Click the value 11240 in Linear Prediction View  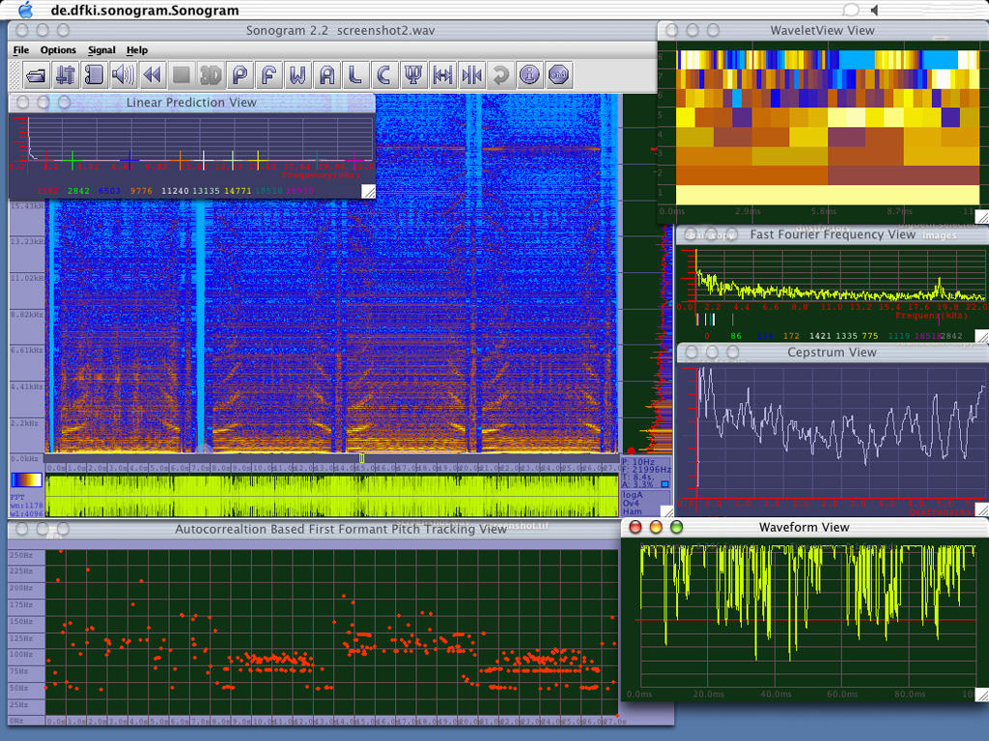tap(175, 191)
